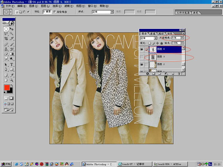Create a new layer icon

tap(173, 74)
